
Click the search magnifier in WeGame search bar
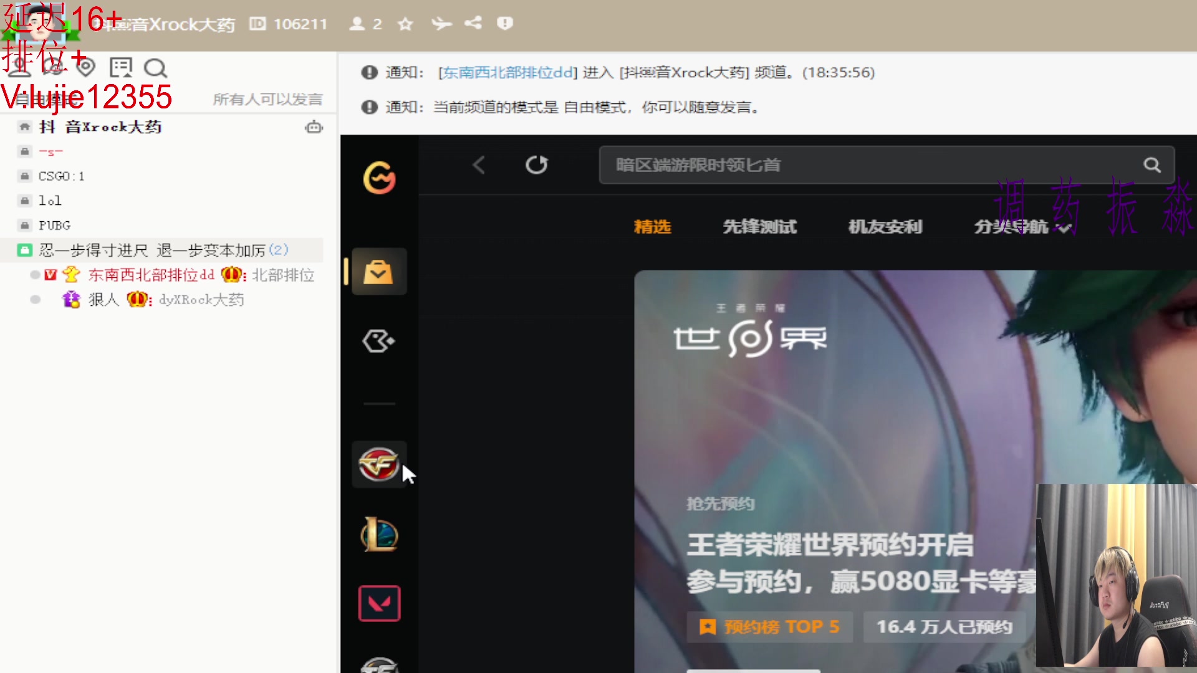(1152, 165)
